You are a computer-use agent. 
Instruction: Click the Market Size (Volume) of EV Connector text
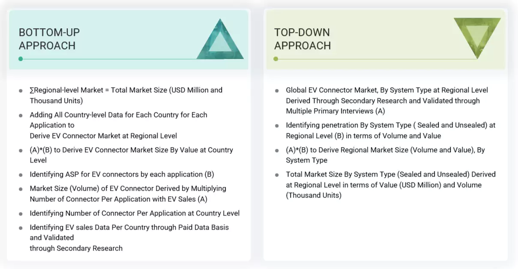pyautogui.click(x=128, y=188)
